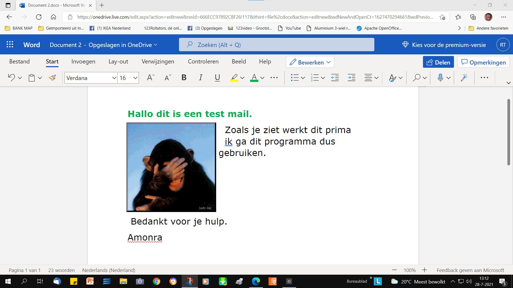The image size is (513, 288).
Task: Click the Delen share button
Action: tap(438, 62)
